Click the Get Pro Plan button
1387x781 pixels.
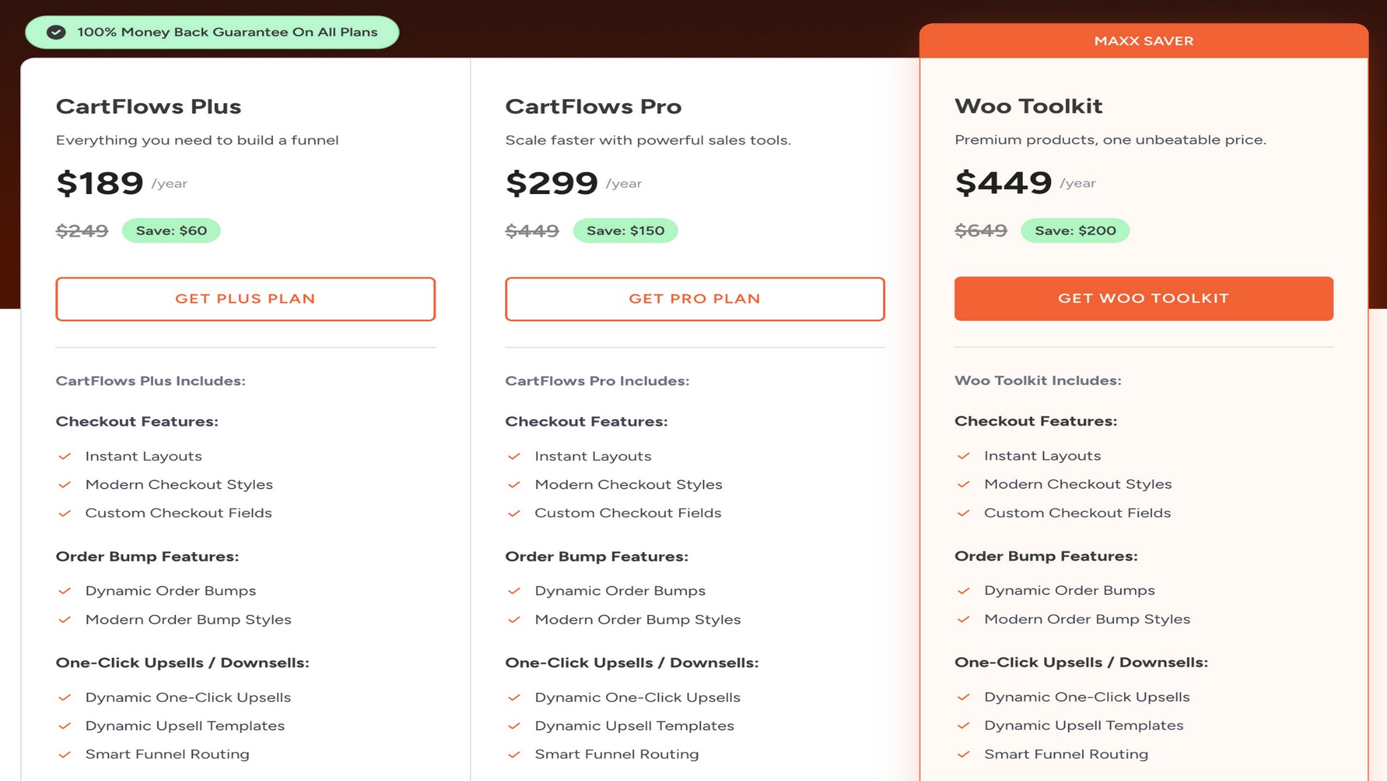pos(695,298)
